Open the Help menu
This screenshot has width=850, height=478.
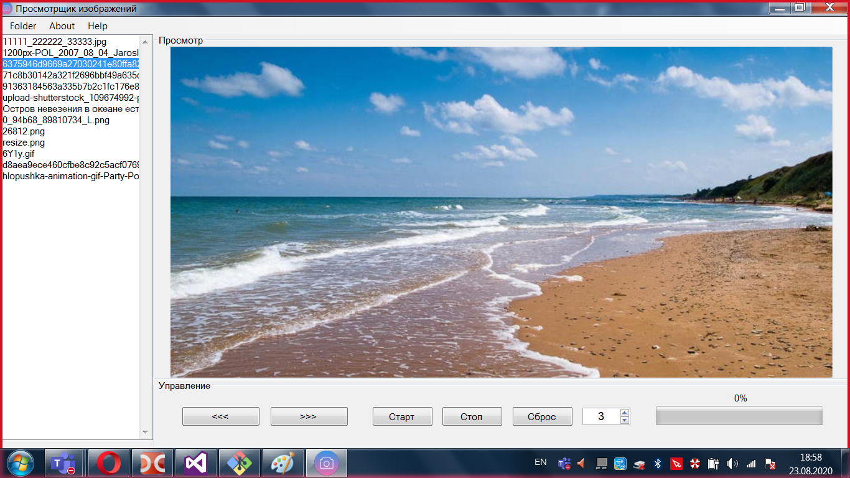click(97, 26)
